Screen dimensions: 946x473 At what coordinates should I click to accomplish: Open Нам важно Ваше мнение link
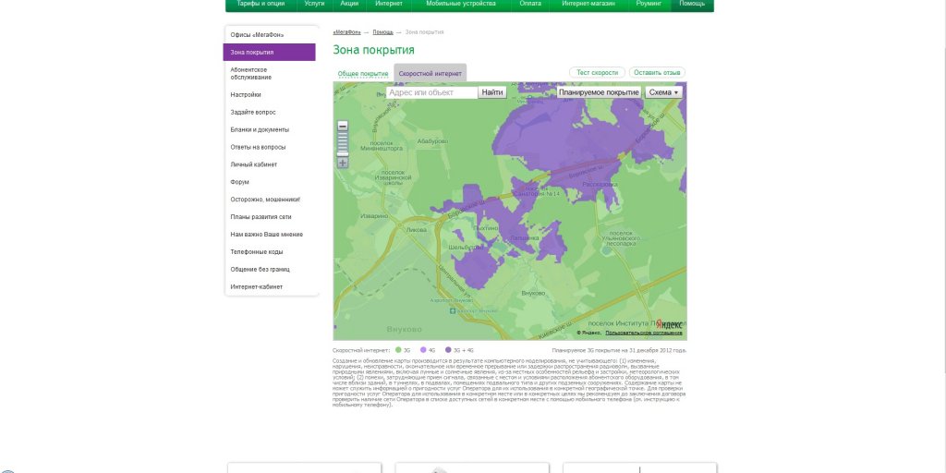click(x=267, y=235)
